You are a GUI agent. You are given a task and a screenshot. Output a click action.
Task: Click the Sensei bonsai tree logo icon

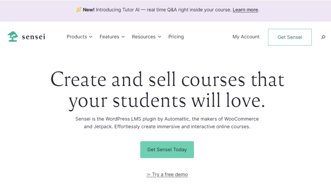click(x=13, y=37)
